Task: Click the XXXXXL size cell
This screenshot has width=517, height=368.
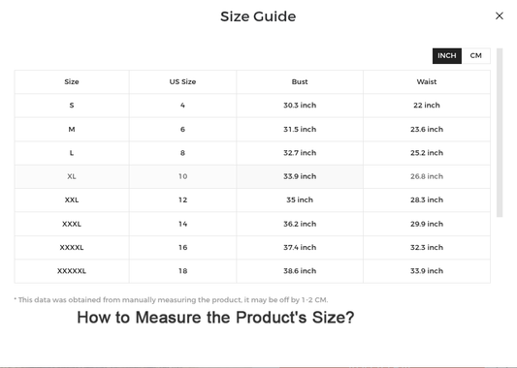Action: click(72, 271)
